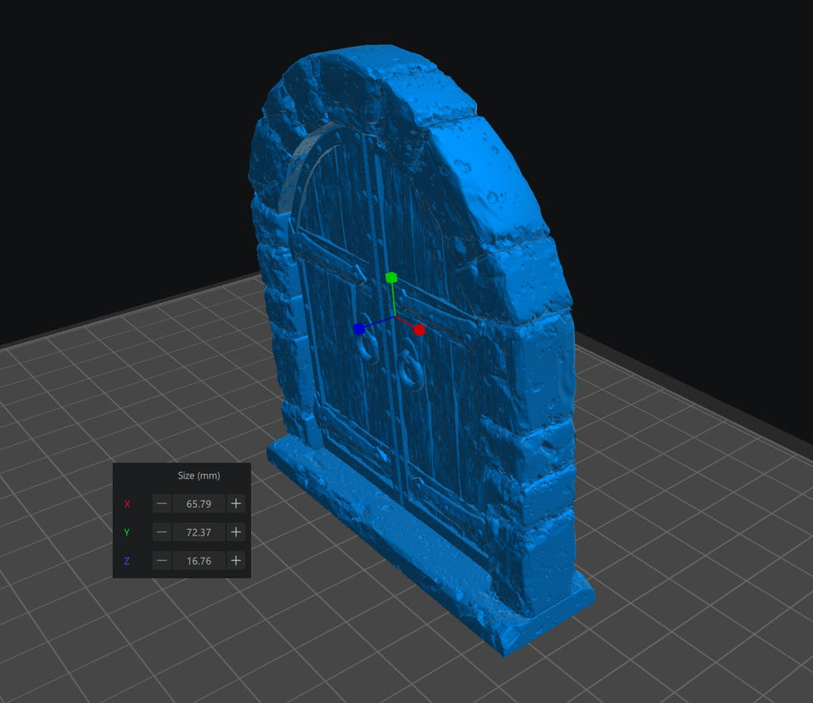
Task: Click the plus button for X size
Action: pos(236,503)
